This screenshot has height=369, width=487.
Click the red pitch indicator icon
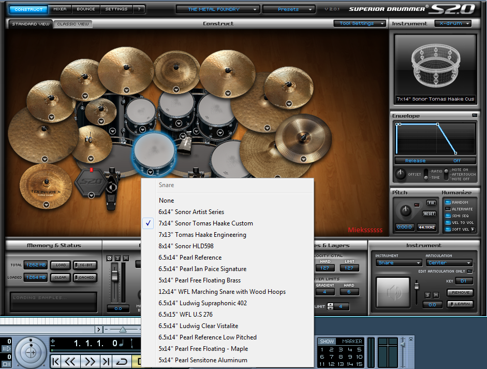click(x=417, y=205)
